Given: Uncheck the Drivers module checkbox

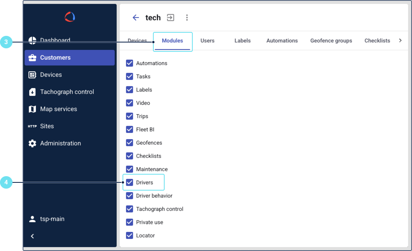Looking at the screenshot, I should [x=130, y=182].
